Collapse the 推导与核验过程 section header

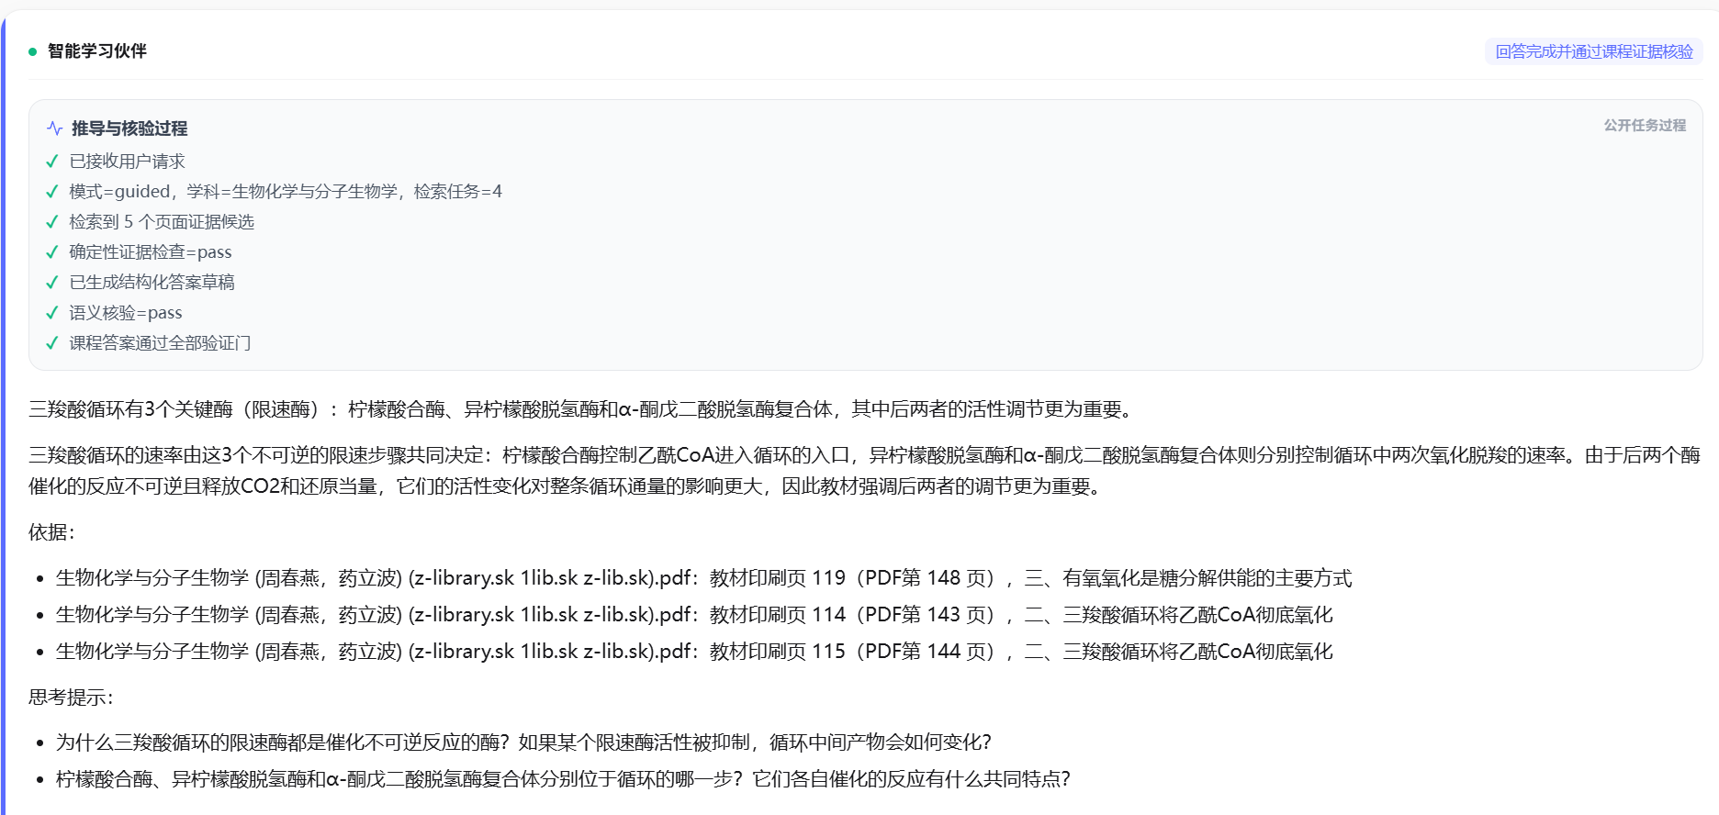pos(129,128)
